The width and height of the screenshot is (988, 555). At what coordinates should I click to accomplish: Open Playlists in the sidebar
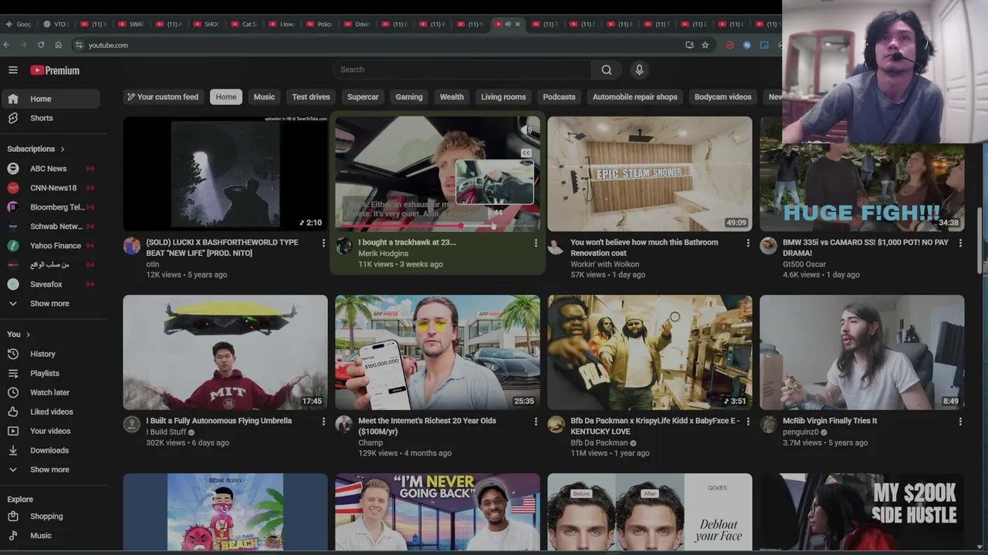pos(50,373)
